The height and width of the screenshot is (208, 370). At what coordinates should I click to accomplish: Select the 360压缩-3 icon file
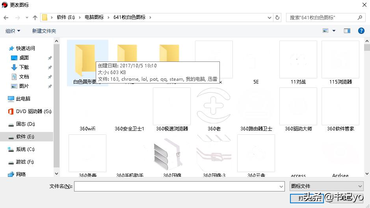[214, 156]
